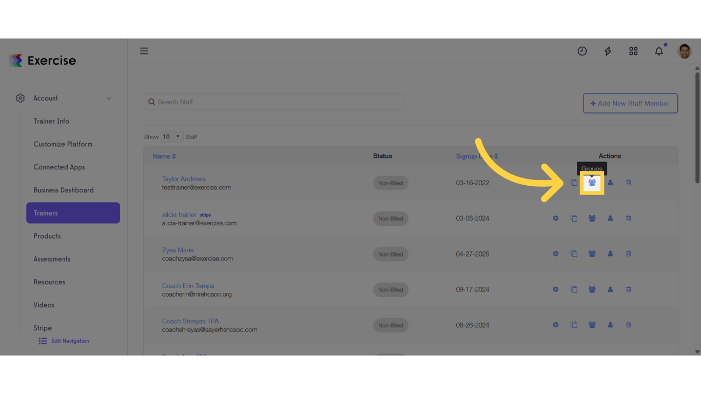The width and height of the screenshot is (701, 394).
Task: Open the Groups action for Taylor Andrews
Action: click(x=592, y=182)
